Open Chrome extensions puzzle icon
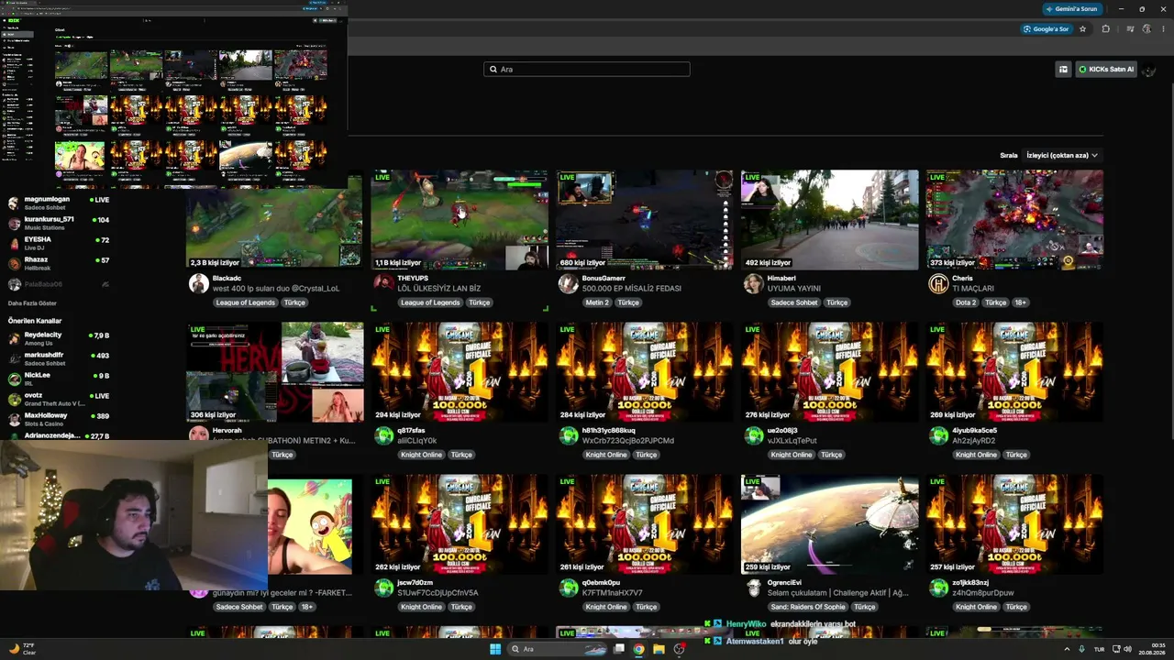 pyautogui.click(x=1105, y=29)
